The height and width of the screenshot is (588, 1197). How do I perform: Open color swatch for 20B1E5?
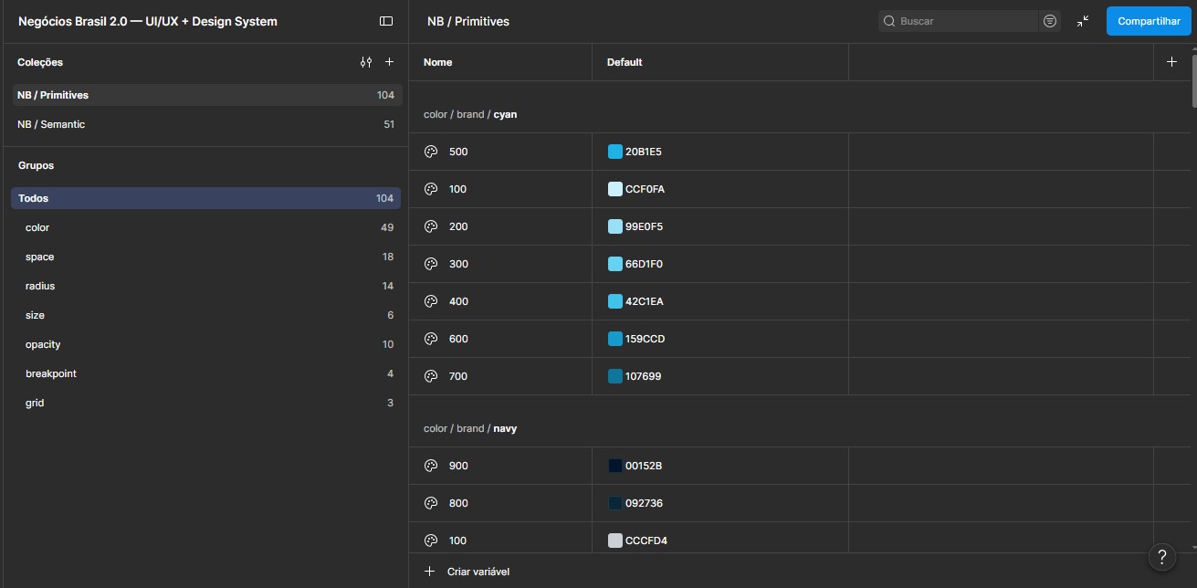(615, 152)
